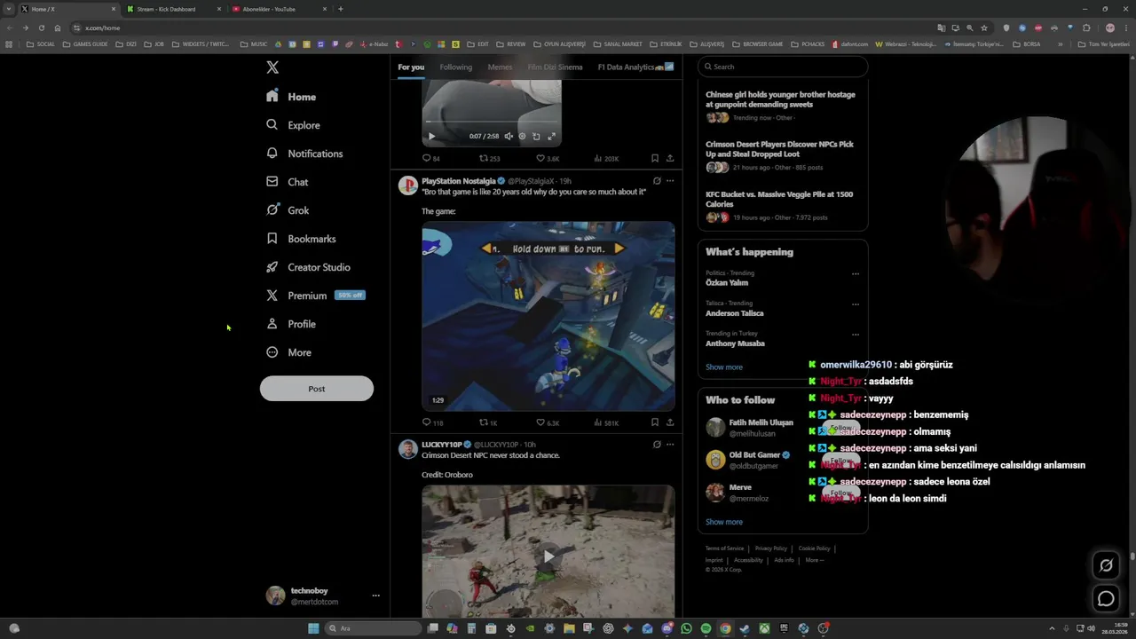
Task: Open the MUSIC bookmark folder
Action: 254,44
